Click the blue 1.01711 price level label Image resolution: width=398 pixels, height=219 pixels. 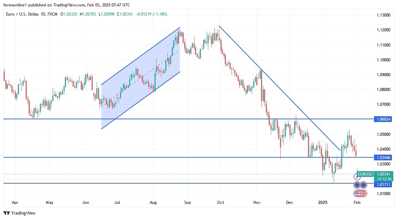pos(384,184)
